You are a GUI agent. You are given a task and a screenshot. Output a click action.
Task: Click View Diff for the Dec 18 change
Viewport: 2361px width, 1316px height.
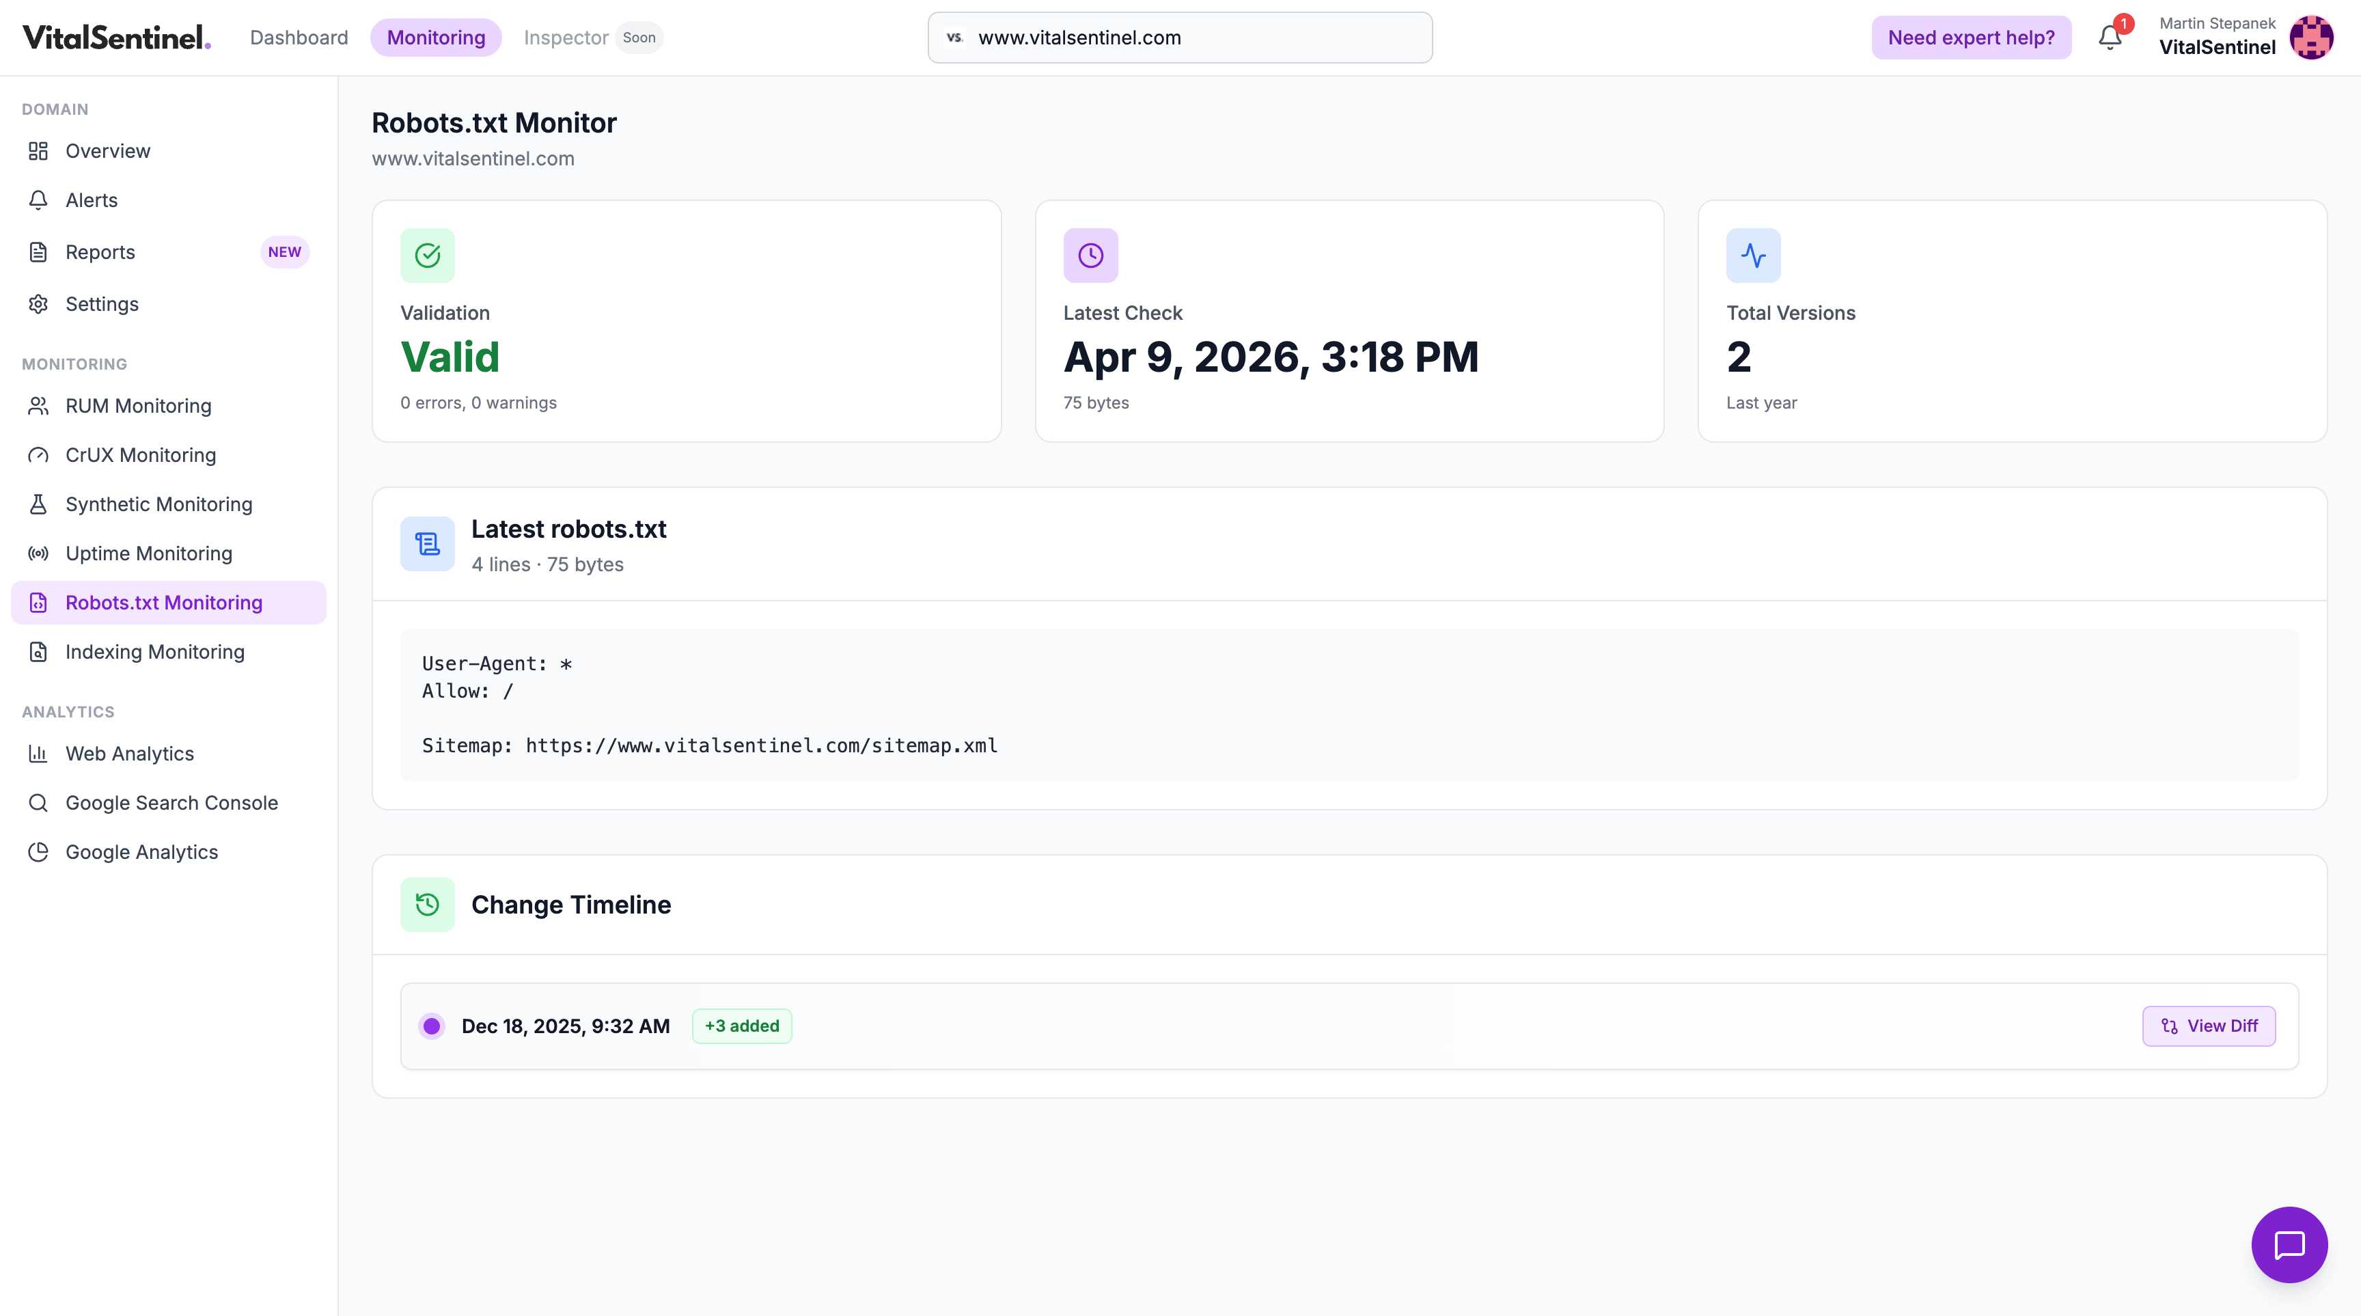2209,1026
